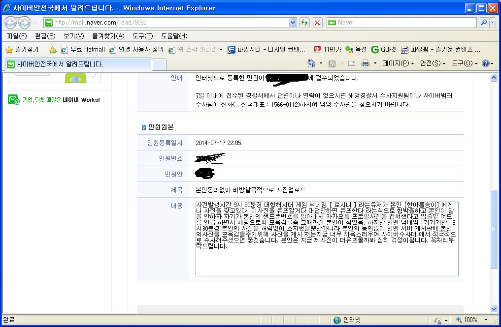501x327 pixels.
Task: Click the search magnifier icon
Action: (484, 23)
